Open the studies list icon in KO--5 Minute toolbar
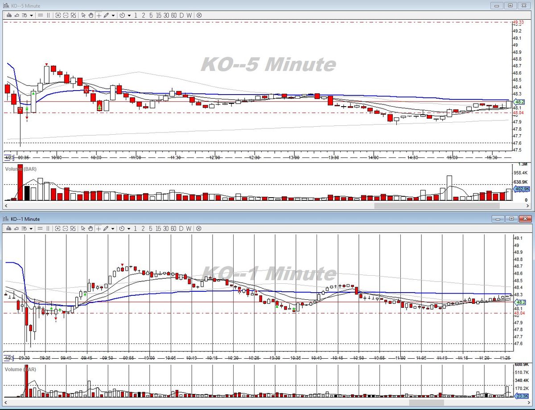 point(25,15)
